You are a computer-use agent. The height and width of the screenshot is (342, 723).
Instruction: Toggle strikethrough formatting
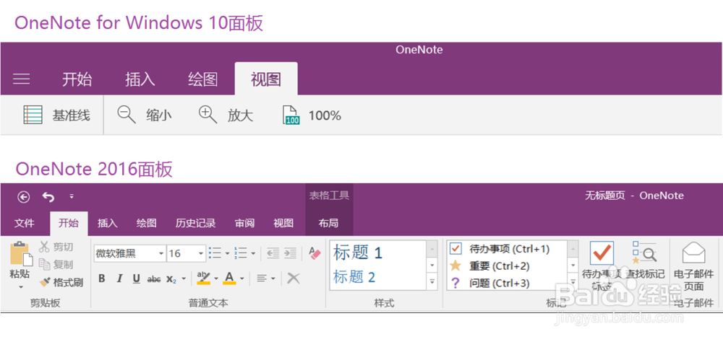coord(154,279)
